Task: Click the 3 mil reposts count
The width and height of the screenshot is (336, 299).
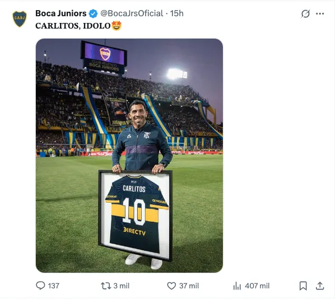Action: click(x=121, y=286)
